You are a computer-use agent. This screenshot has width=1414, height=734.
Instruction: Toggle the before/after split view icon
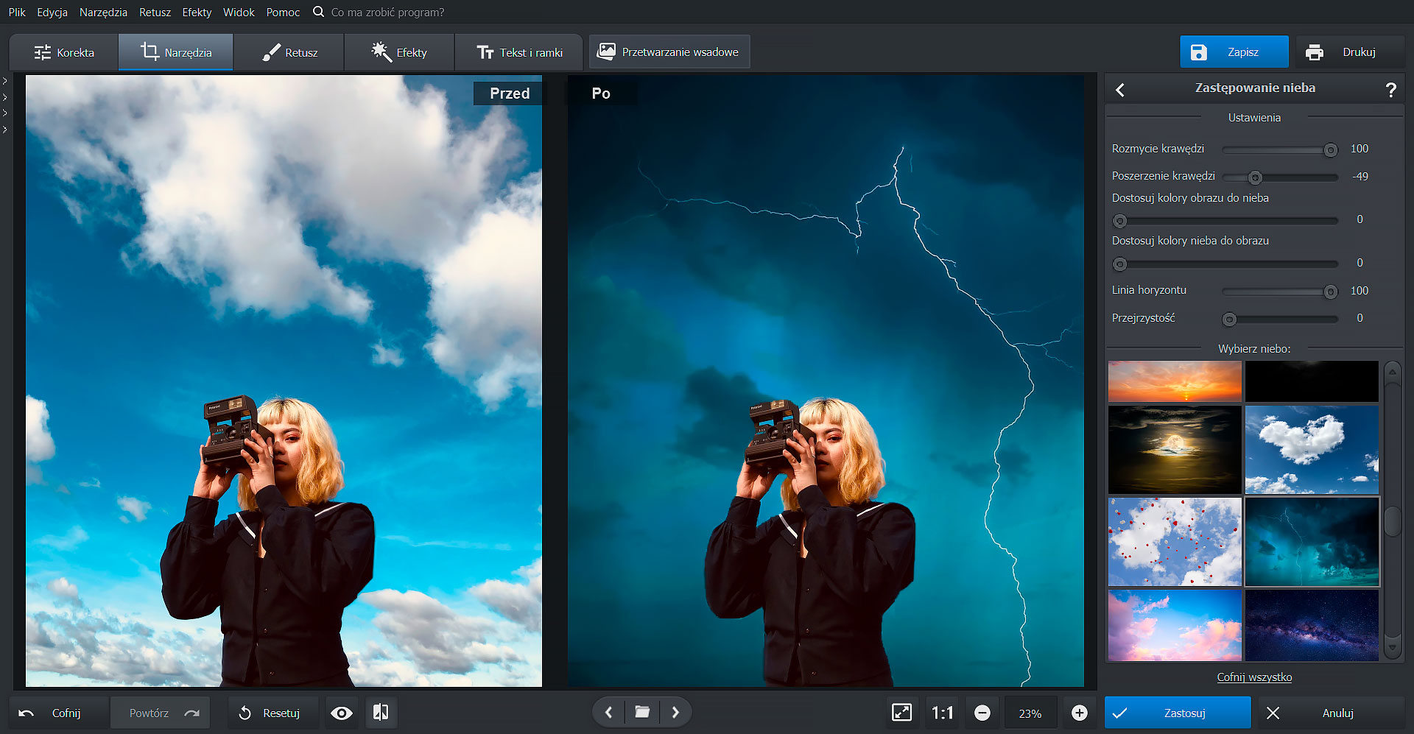coord(381,713)
